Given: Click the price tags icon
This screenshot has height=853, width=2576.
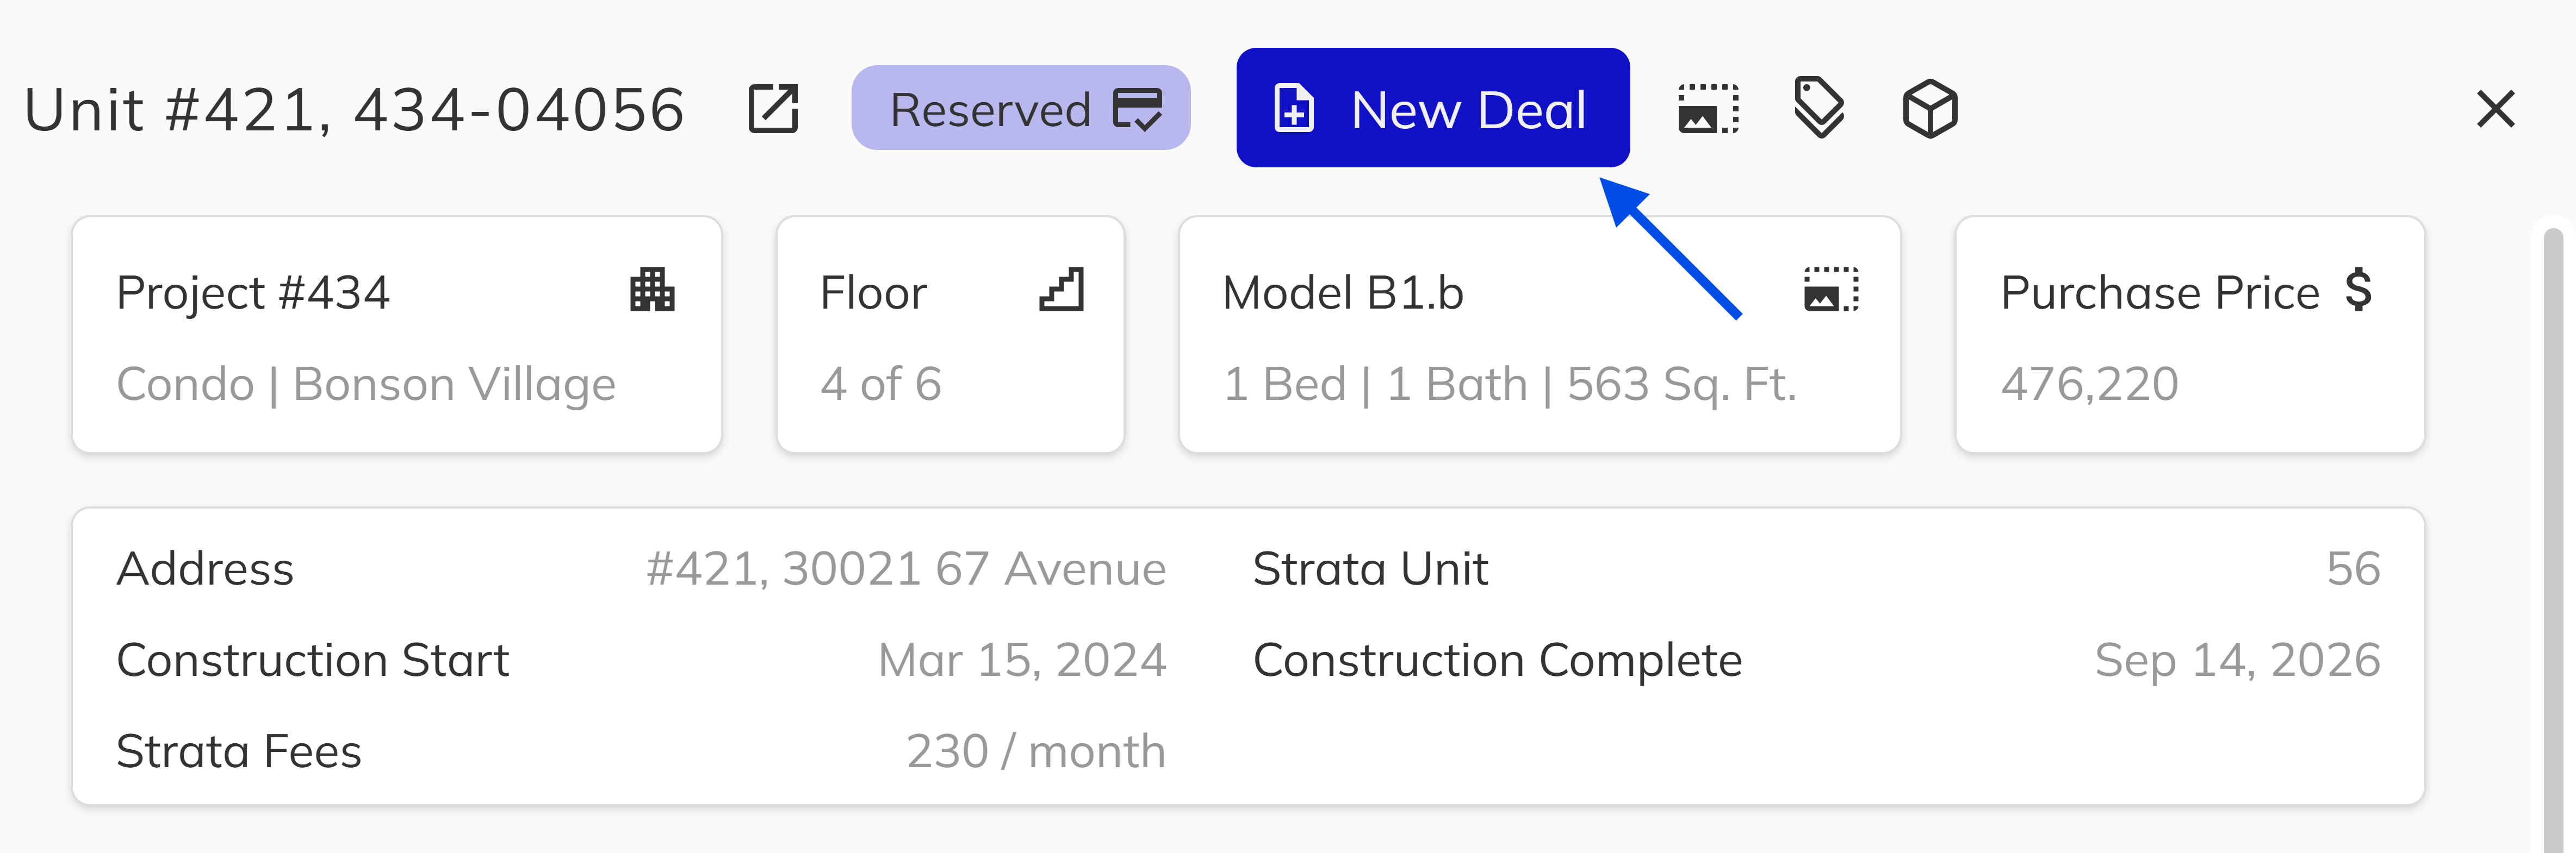Looking at the screenshot, I should click(1819, 108).
